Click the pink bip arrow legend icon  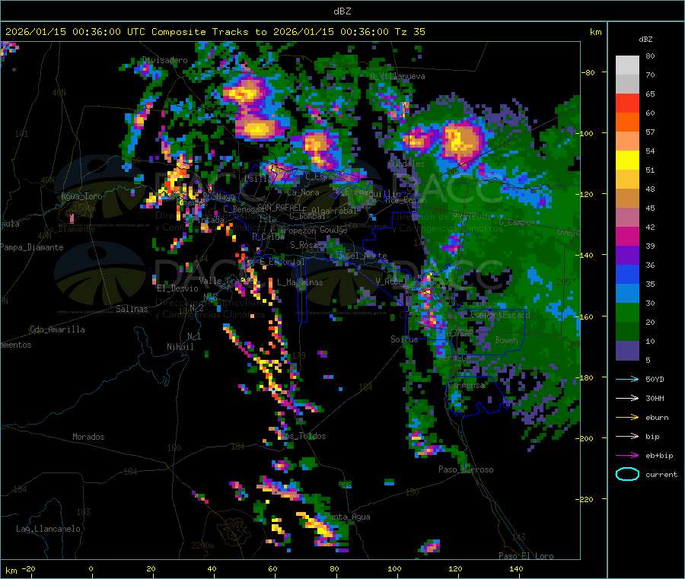(x=627, y=436)
